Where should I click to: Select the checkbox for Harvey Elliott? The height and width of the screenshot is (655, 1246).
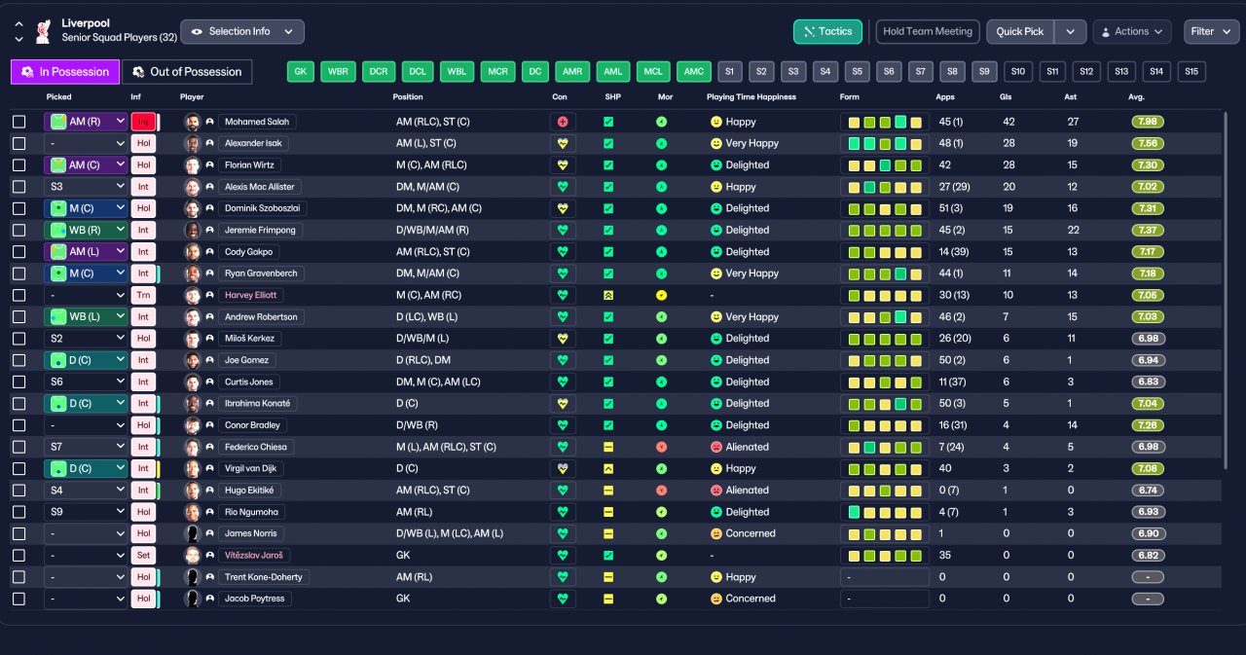[x=18, y=295]
